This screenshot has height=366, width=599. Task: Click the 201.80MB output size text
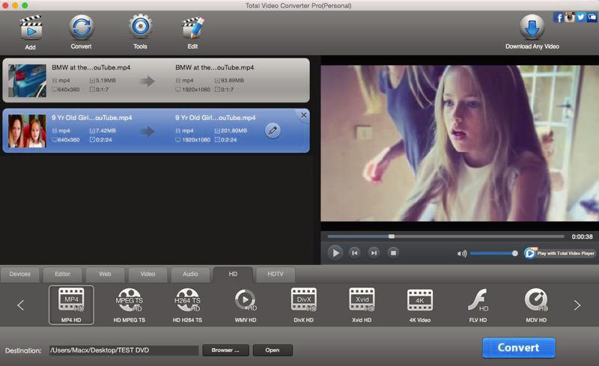[234, 131]
